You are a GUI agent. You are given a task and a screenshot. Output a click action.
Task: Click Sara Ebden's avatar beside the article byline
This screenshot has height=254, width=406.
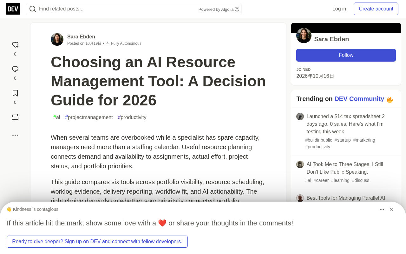[x=57, y=39]
